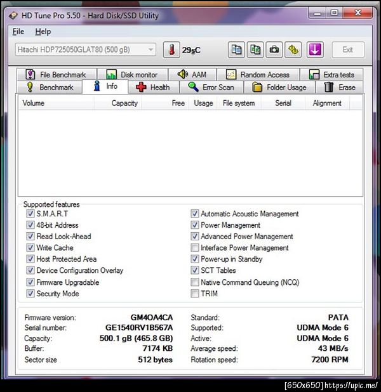The height and width of the screenshot is (392, 381).
Task: Switch to the Error Scan tab
Action: pyautogui.click(x=211, y=88)
